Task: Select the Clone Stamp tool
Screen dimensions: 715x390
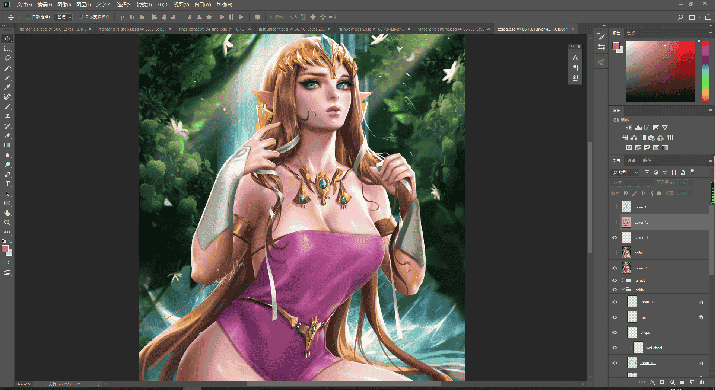Action: 7,116
